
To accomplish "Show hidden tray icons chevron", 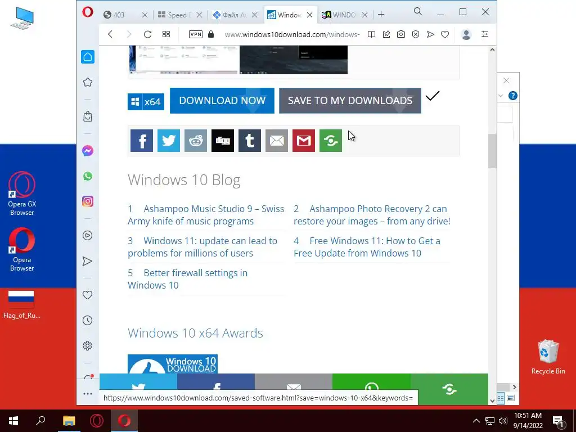I will (x=476, y=421).
